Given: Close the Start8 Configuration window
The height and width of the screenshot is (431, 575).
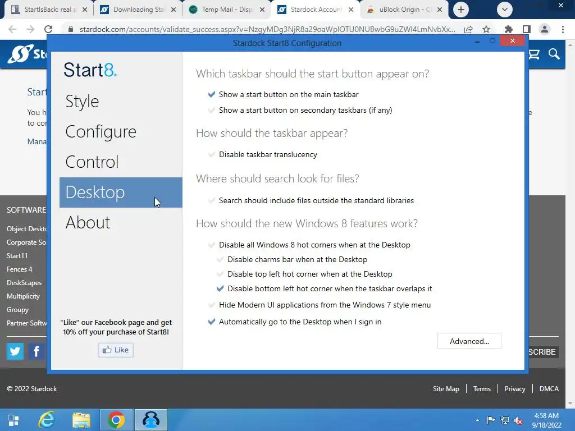Looking at the screenshot, I should tap(512, 40).
